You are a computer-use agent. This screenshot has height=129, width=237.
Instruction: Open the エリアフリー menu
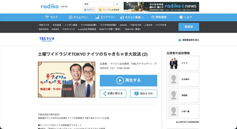[105, 17]
